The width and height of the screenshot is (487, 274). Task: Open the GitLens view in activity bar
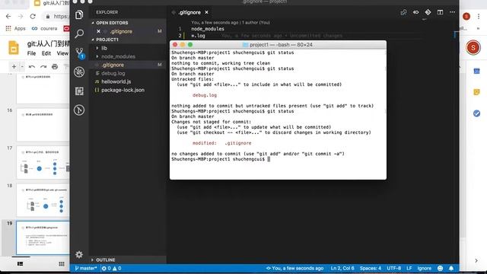pos(79,110)
